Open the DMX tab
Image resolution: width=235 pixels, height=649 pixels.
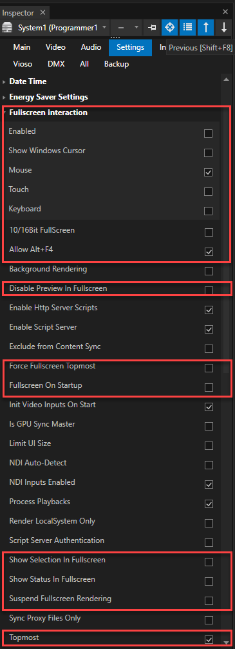tap(56, 64)
